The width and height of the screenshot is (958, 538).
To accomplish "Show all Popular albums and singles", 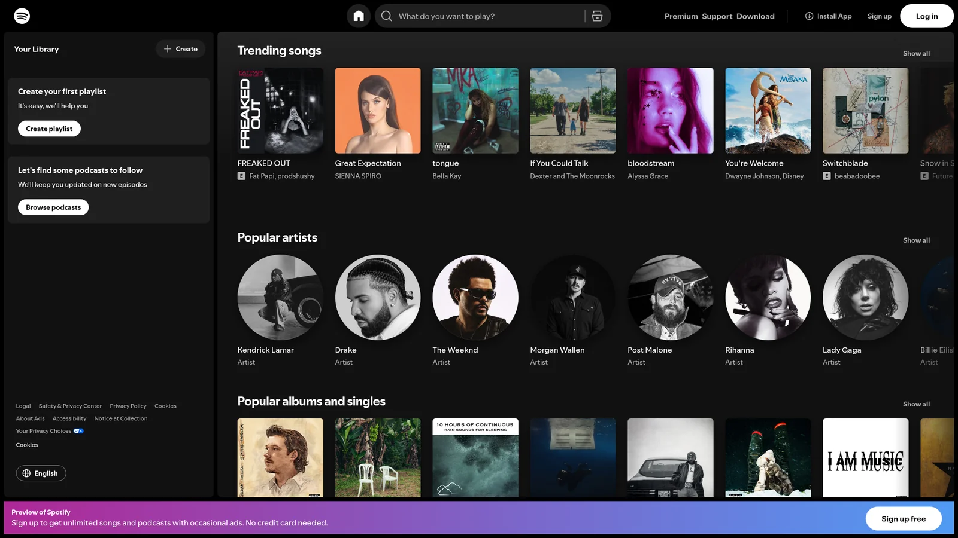I will click(916, 404).
